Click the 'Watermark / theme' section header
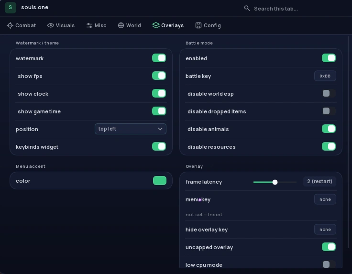 click(37, 43)
